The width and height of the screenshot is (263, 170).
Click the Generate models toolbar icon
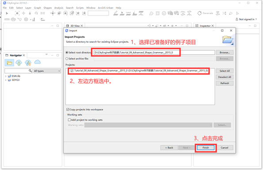coord(199,13)
